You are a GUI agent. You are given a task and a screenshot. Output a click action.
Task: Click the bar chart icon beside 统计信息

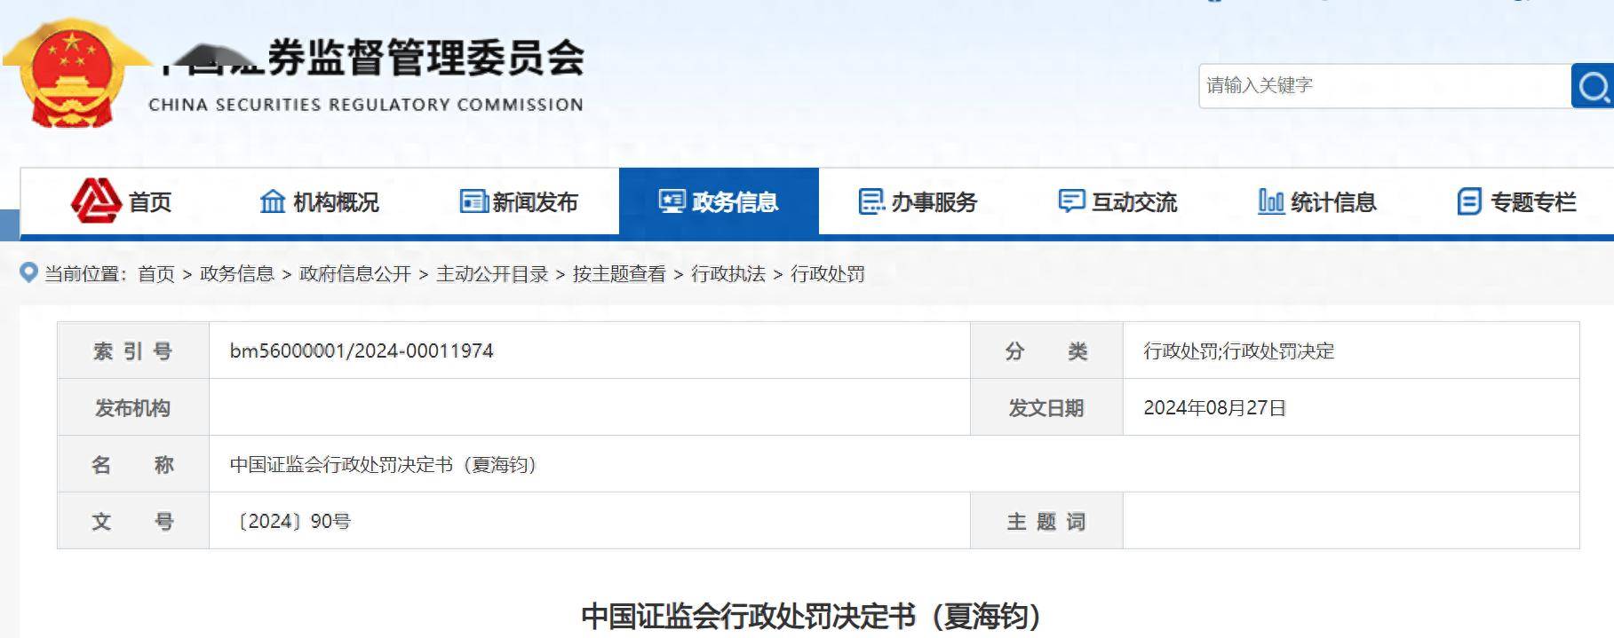(1271, 201)
